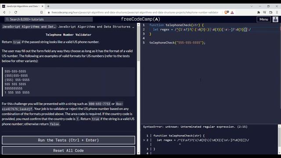Select the JavaScript Algorithms and Data browser tab
The width and height of the screenshot is (281, 158).
coord(22,6)
